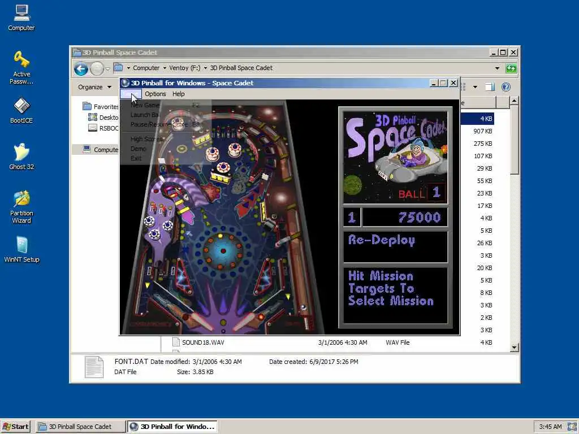This screenshot has height=434, width=579.
Task: Click the SOUND18.WAV file icon
Action: click(x=176, y=342)
